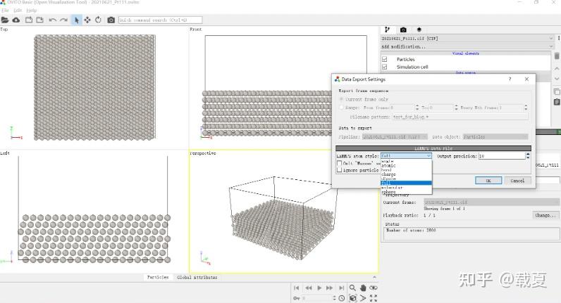This screenshot has height=303, width=561.
Task: Select the Pan viewport tool
Action: click(x=87, y=20)
